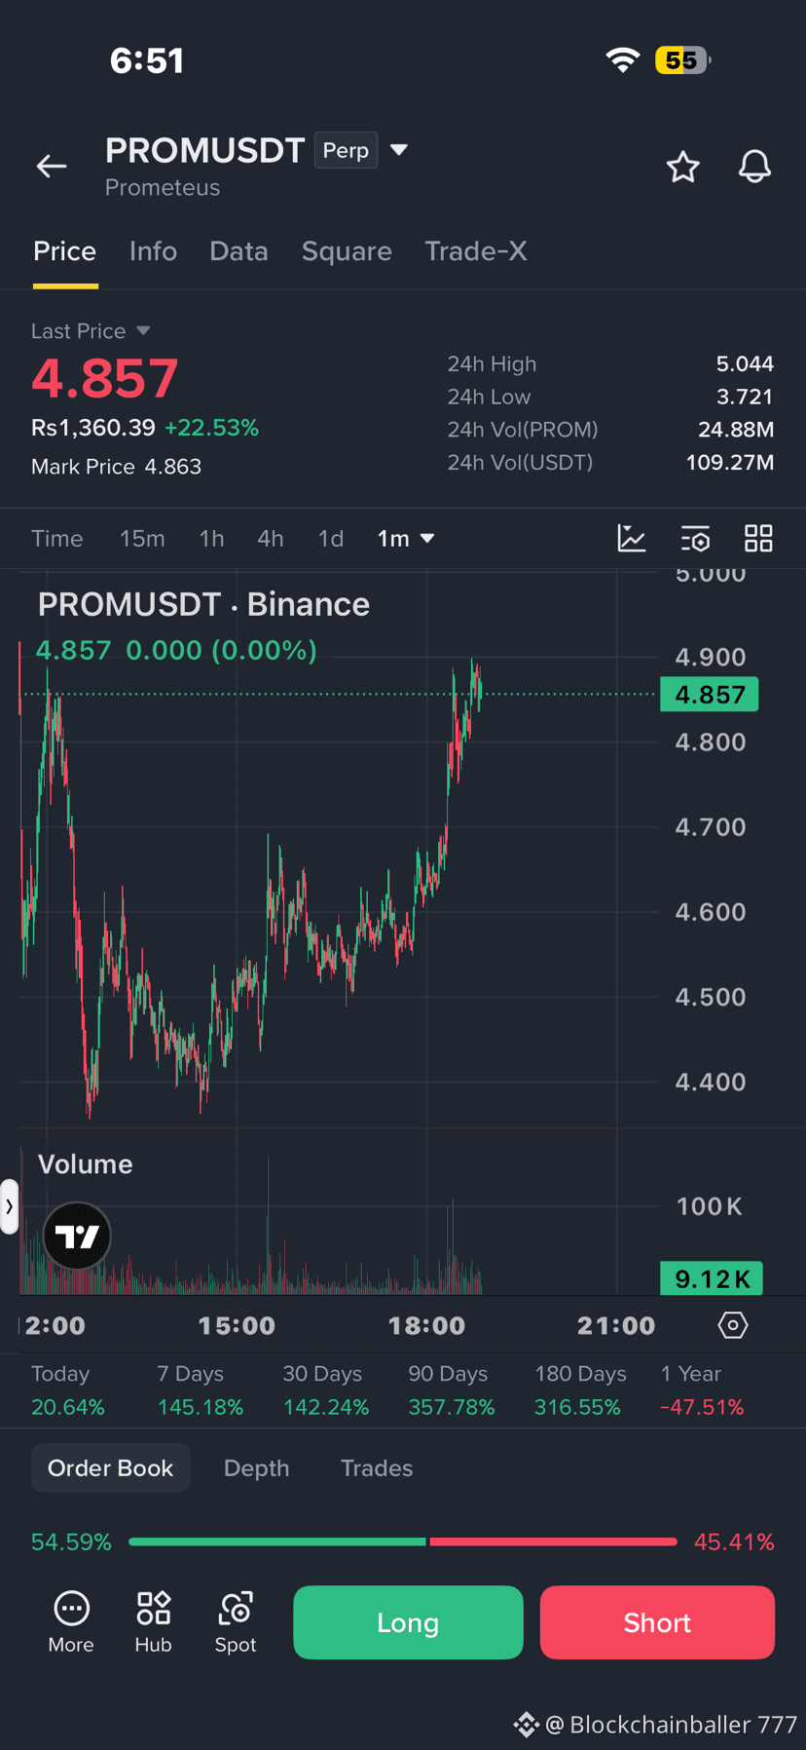Viewport: 806px width, 1750px height.
Task: Open the More menu icon
Action: [71, 1622]
